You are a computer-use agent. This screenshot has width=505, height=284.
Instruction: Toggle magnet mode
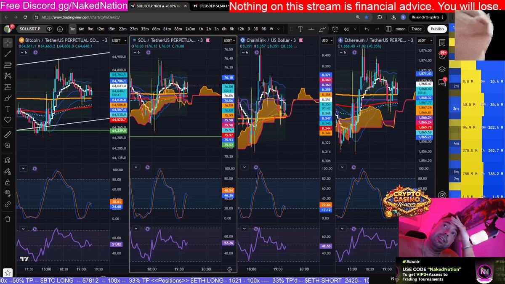[8, 160]
